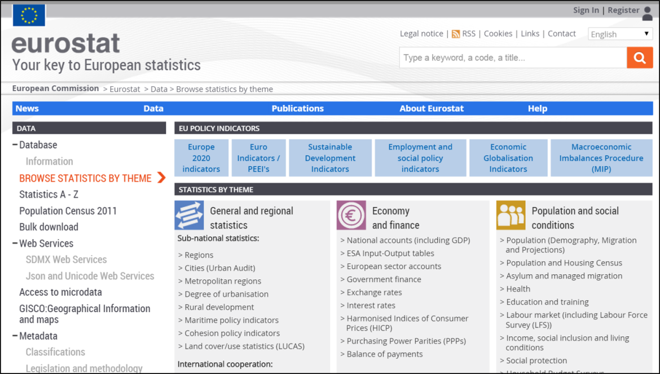Click the General and regional statistics arrows icon
This screenshot has width=660, height=374.
(x=189, y=215)
